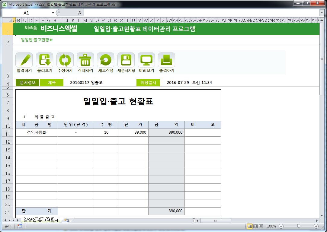Click the macro record icon in status bar

(x=20, y=226)
